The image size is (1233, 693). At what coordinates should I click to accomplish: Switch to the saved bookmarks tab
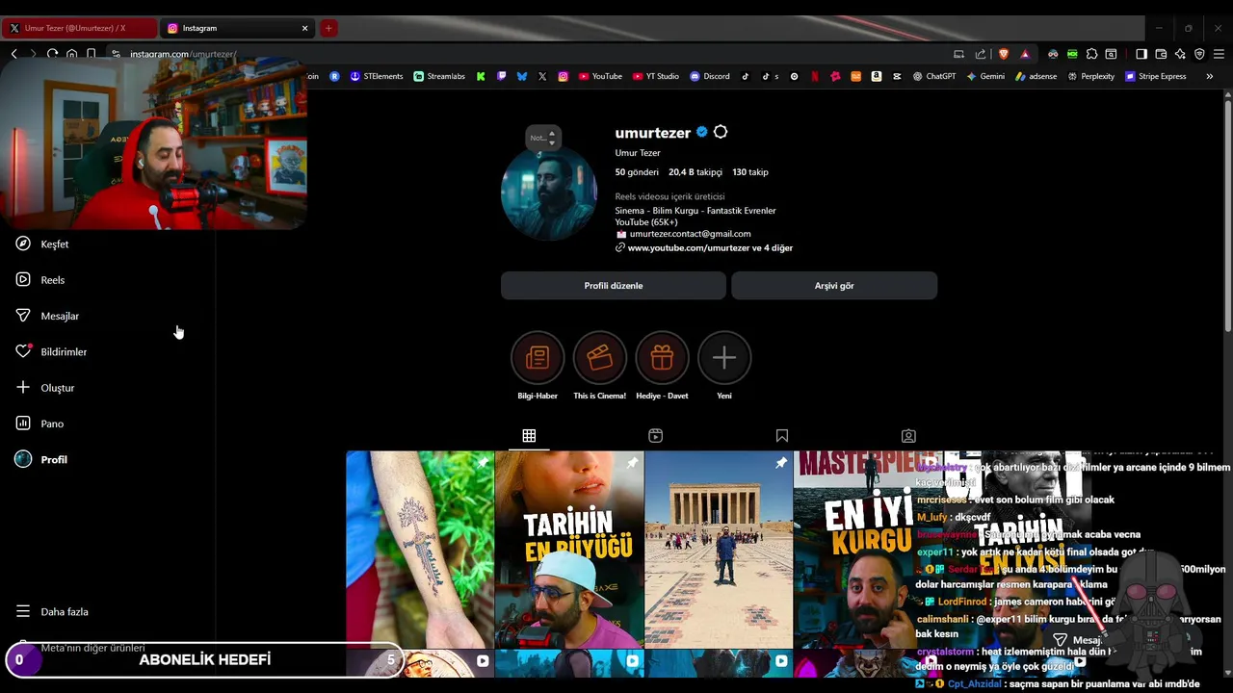(x=782, y=436)
